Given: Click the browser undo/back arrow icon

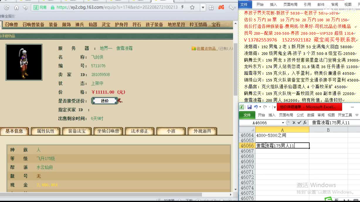Looking at the screenshot, I should tap(25, 8).
